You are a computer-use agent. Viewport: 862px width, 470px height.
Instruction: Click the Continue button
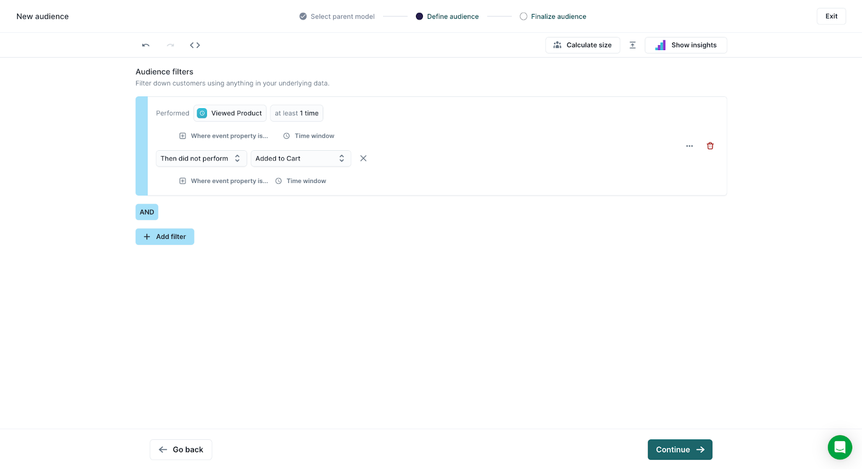(679, 450)
